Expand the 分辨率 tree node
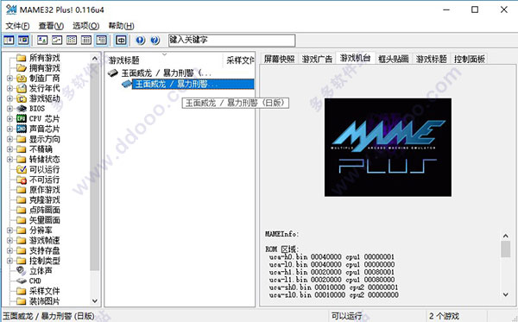The image size is (518, 322). (9, 230)
